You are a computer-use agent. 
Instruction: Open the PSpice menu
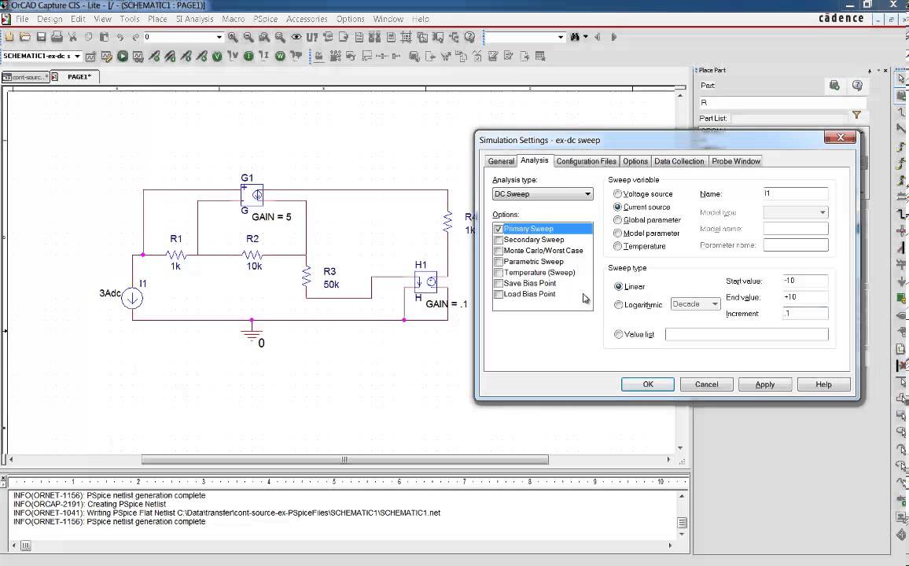tap(266, 19)
